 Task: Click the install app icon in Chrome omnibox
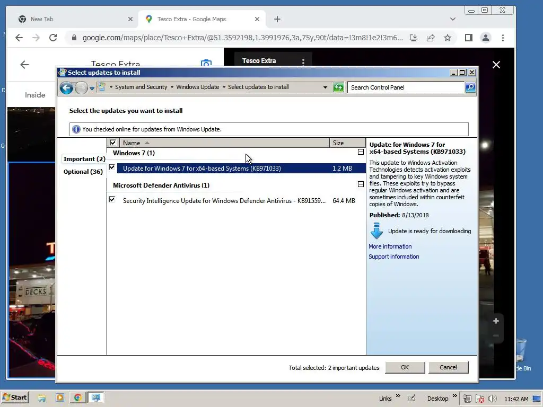pyautogui.click(x=414, y=38)
